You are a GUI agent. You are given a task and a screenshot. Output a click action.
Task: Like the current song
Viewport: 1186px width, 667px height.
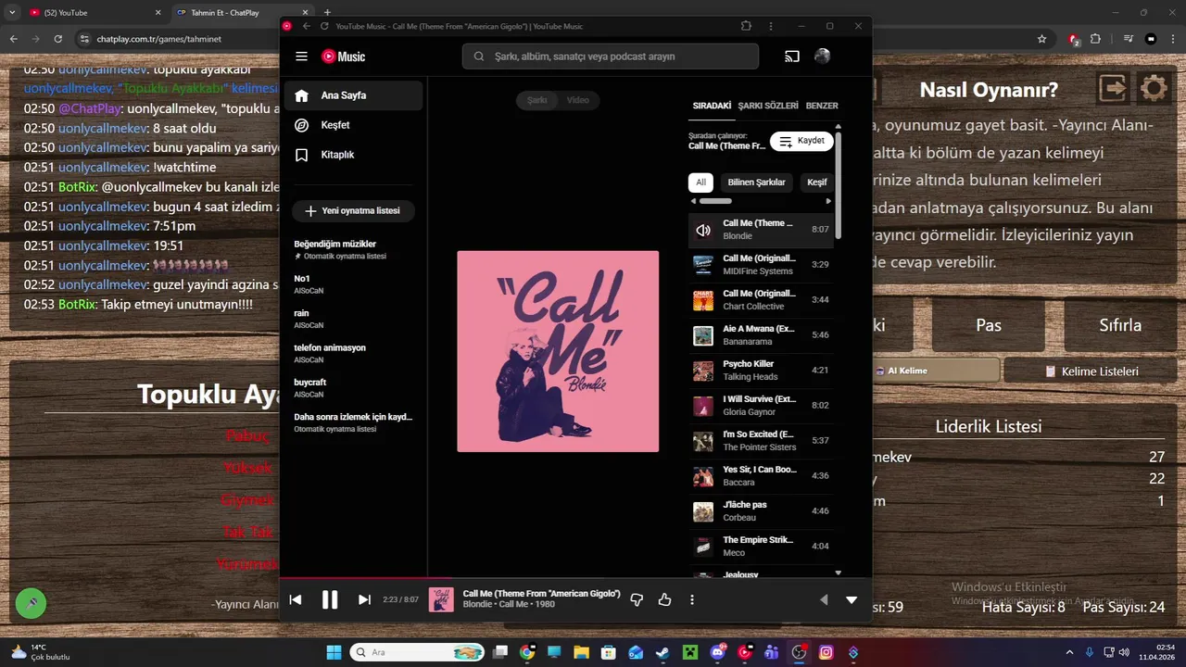click(664, 600)
